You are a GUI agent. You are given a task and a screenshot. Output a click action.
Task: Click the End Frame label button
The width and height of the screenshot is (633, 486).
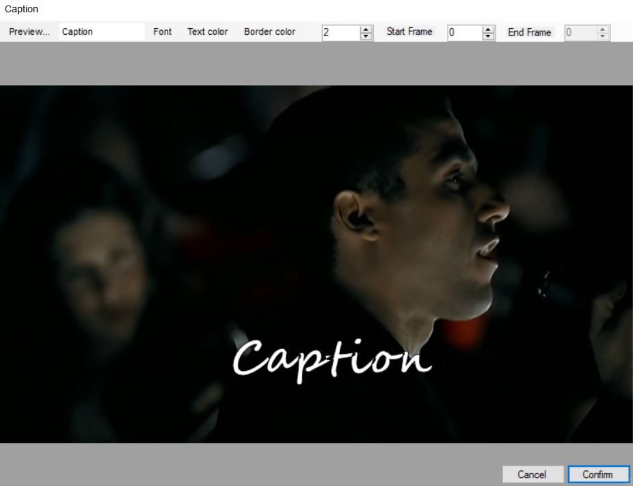click(x=529, y=32)
